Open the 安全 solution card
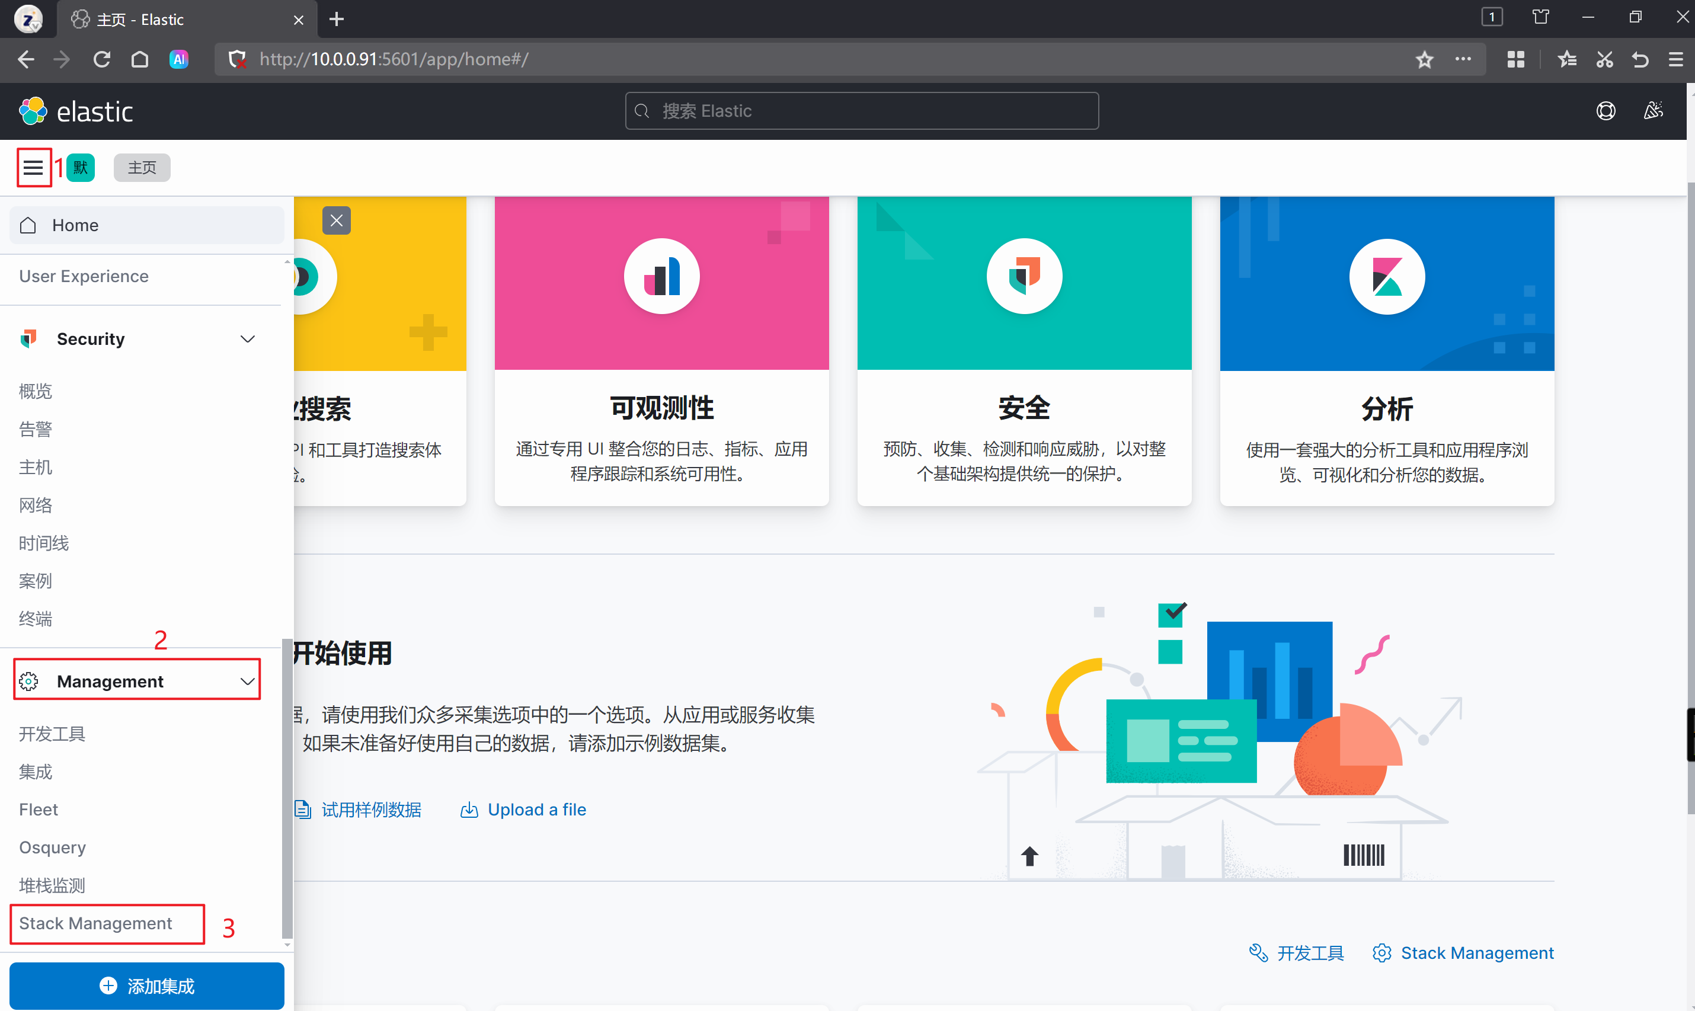Image resolution: width=1695 pixels, height=1011 pixels. click(x=1024, y=351)
